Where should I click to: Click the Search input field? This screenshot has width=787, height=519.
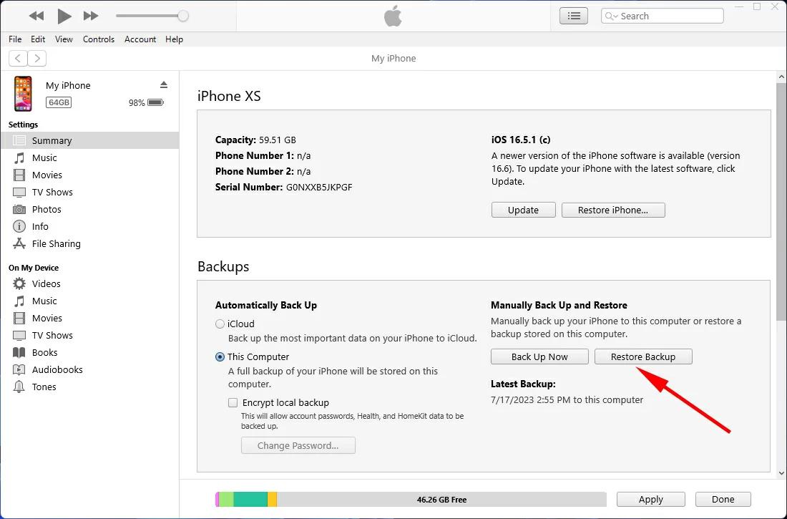662,16
